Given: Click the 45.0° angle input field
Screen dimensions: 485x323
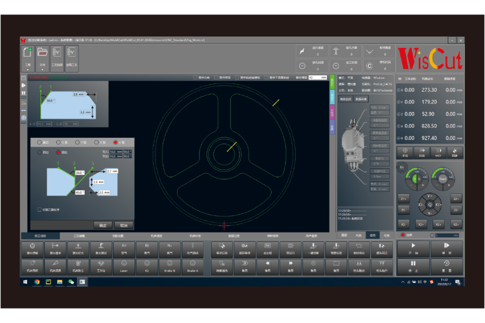Looking at the screenshot, I should (80, 192).
